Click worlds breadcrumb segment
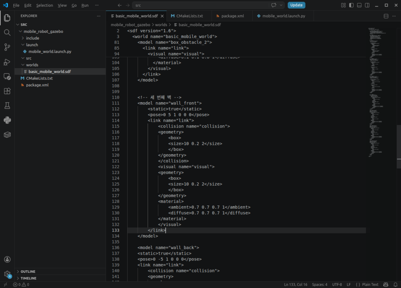 point(161,25)
